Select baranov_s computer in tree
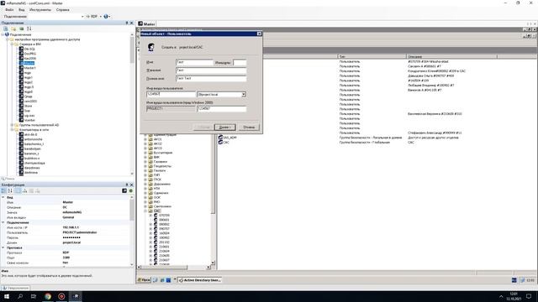Viewport: 538px width, 302px height. coord(32,154)
